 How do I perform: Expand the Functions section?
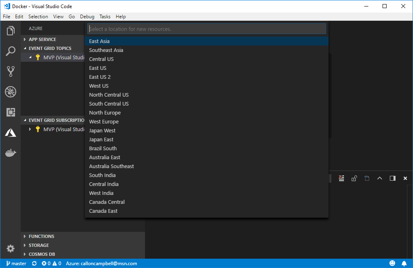point(41,236)
